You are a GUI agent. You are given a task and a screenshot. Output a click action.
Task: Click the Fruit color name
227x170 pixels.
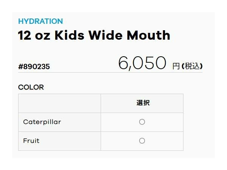pyautogui.click(x=31, y=141)
